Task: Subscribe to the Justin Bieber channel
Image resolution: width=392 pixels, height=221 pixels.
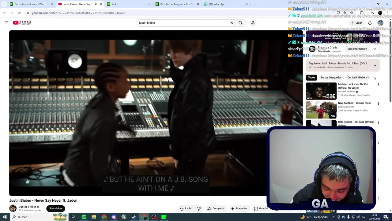Action: tap(56, 208)
